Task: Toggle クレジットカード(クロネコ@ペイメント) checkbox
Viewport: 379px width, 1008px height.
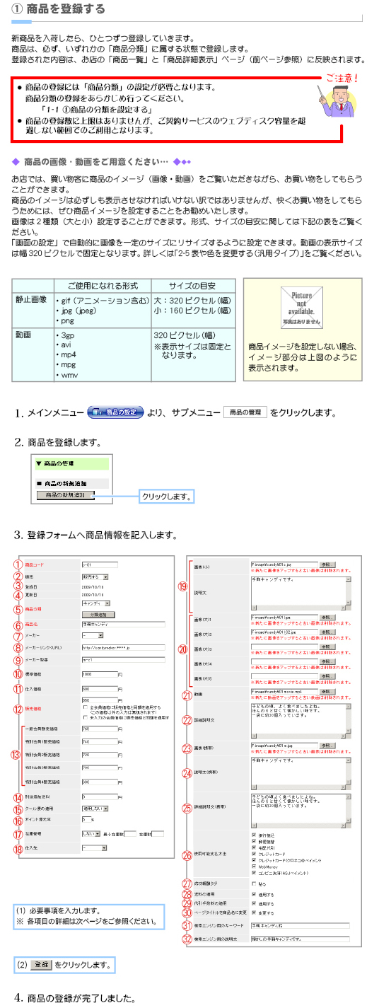Action: (x=254, y=860)
